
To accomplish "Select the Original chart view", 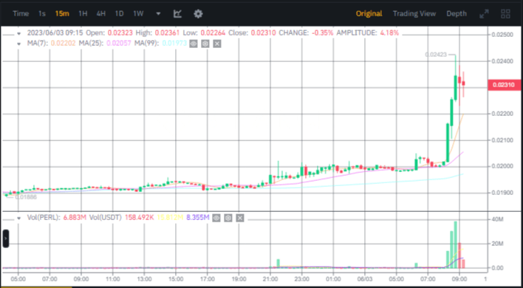I will (369, 14).
